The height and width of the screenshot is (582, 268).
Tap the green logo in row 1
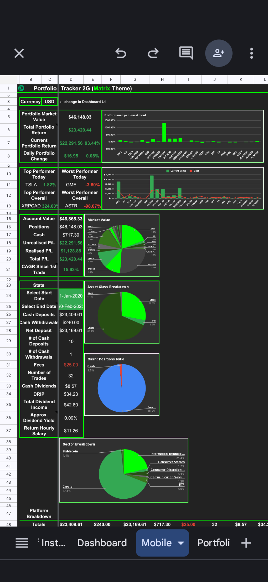[21, 88]
